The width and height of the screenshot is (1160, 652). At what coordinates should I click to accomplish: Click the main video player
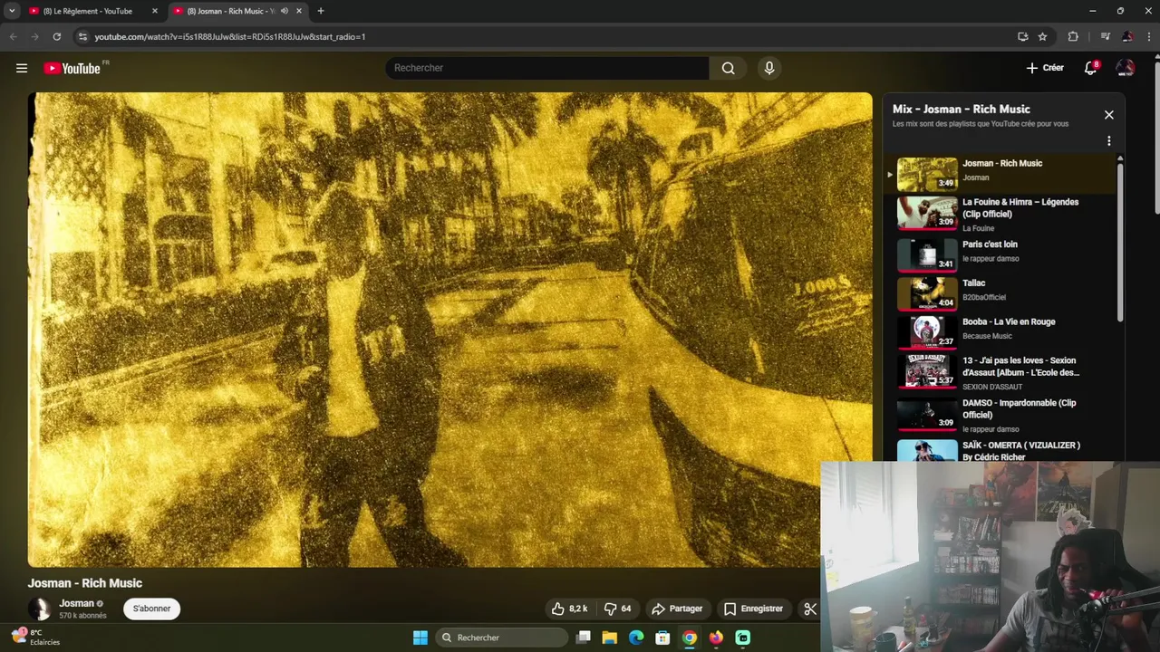click(450, 330)
